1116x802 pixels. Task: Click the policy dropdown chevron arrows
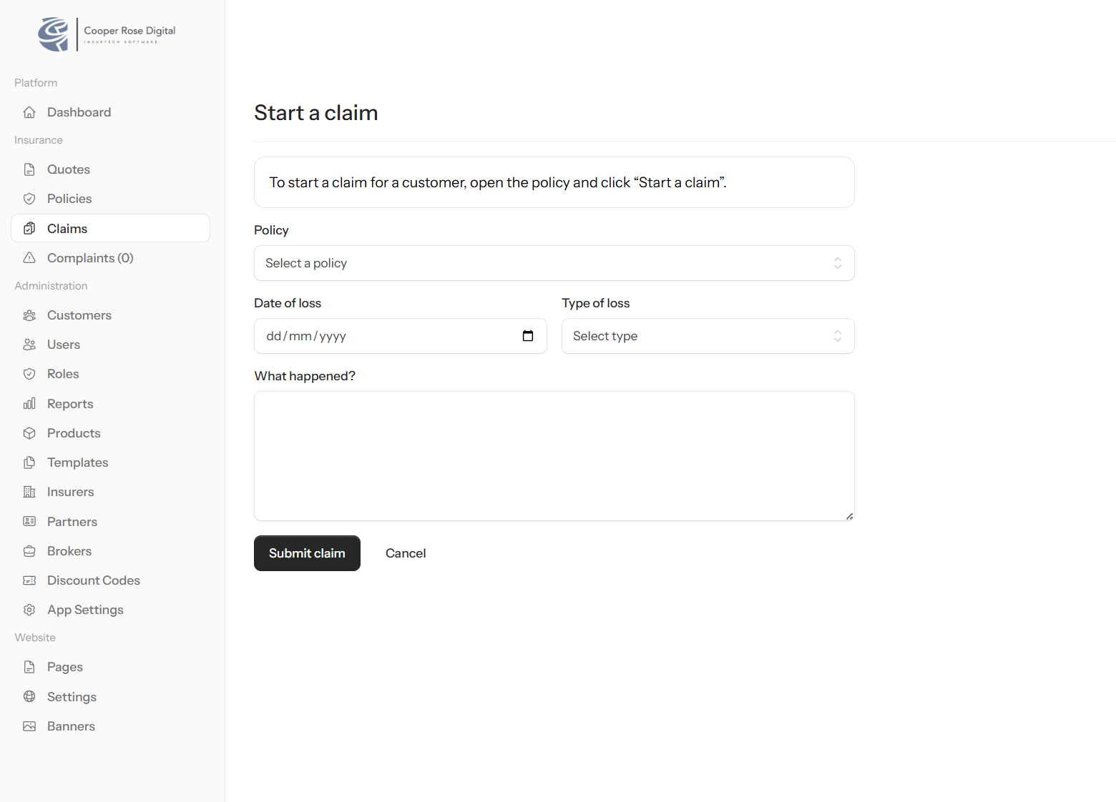(x=837, y=263)
